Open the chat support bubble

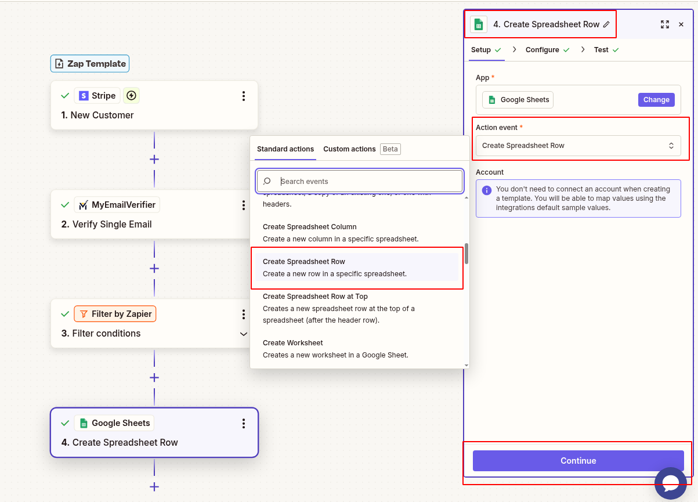pyautogui.click(x=670, y=483)
